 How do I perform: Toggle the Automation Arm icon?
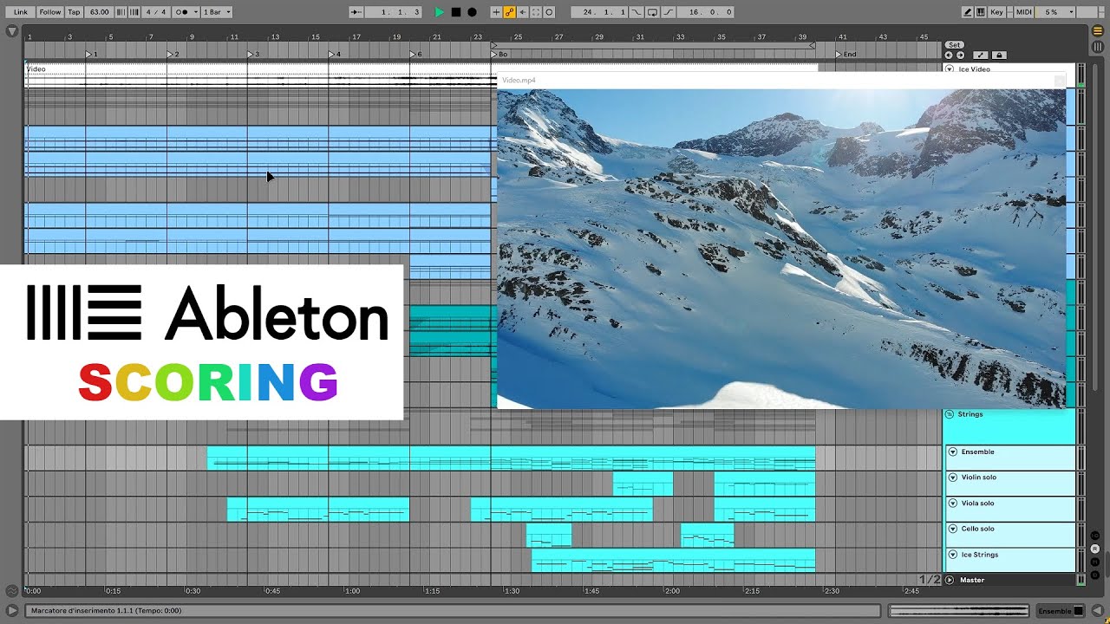(509, 12)
